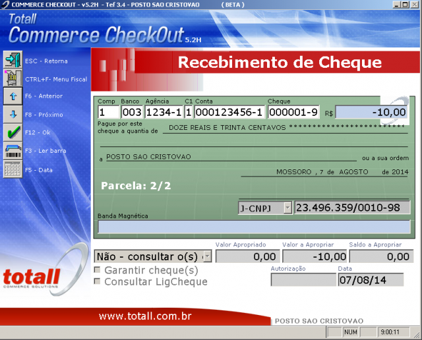Enable the Consultar LigCheque checkbox
Viewport: 422px width, 340px height.
pos(97,281)
